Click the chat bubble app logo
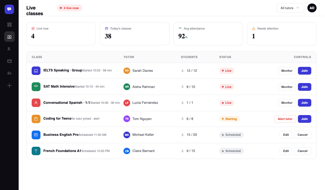 click(9, 9)
